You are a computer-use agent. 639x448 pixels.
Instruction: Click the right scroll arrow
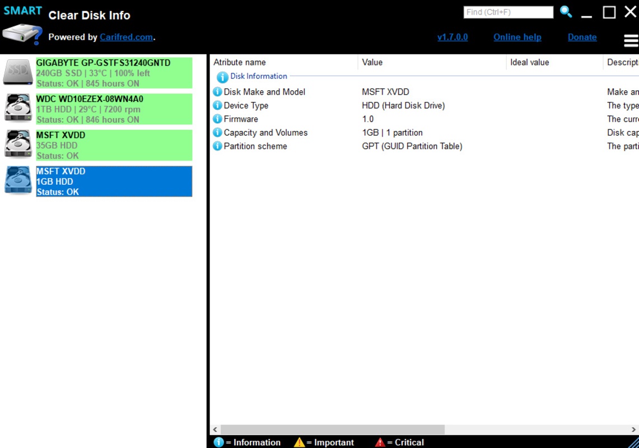[633, 430]
